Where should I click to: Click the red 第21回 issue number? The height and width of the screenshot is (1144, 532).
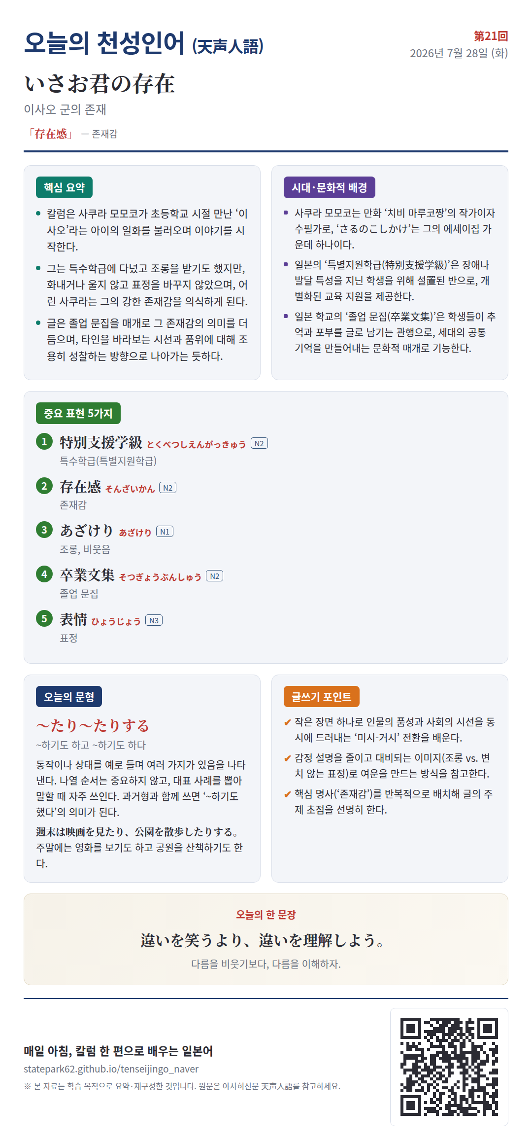491,36
